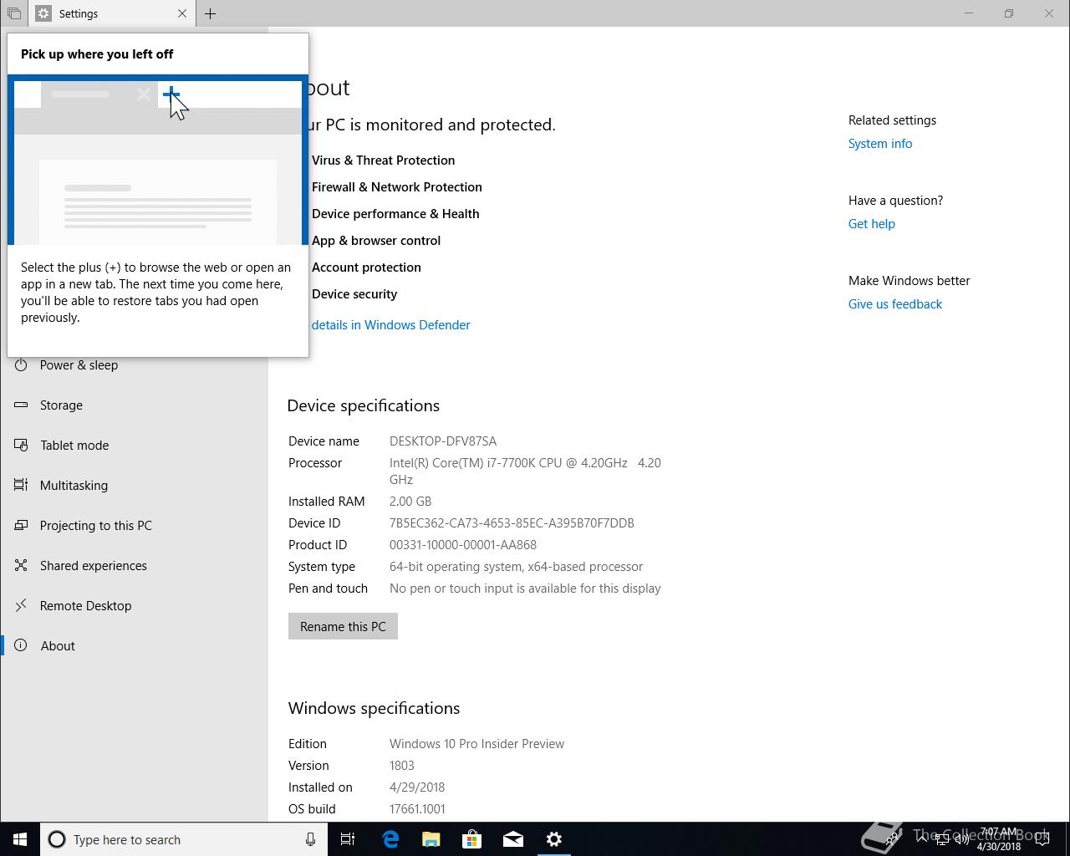Click the device name DESKTOP-DFV87SA

click(442, 441)
